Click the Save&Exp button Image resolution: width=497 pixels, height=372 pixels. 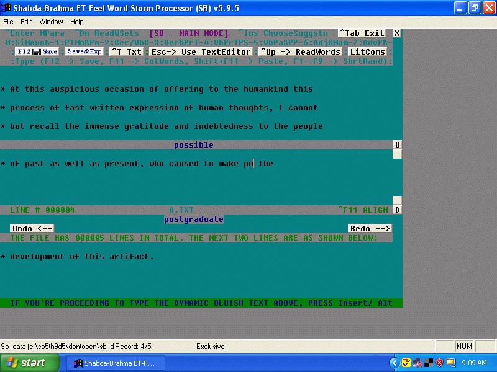pyautogui.click(x=84, y=51)
